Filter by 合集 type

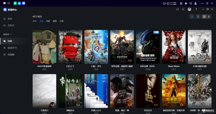click(62, 21)
